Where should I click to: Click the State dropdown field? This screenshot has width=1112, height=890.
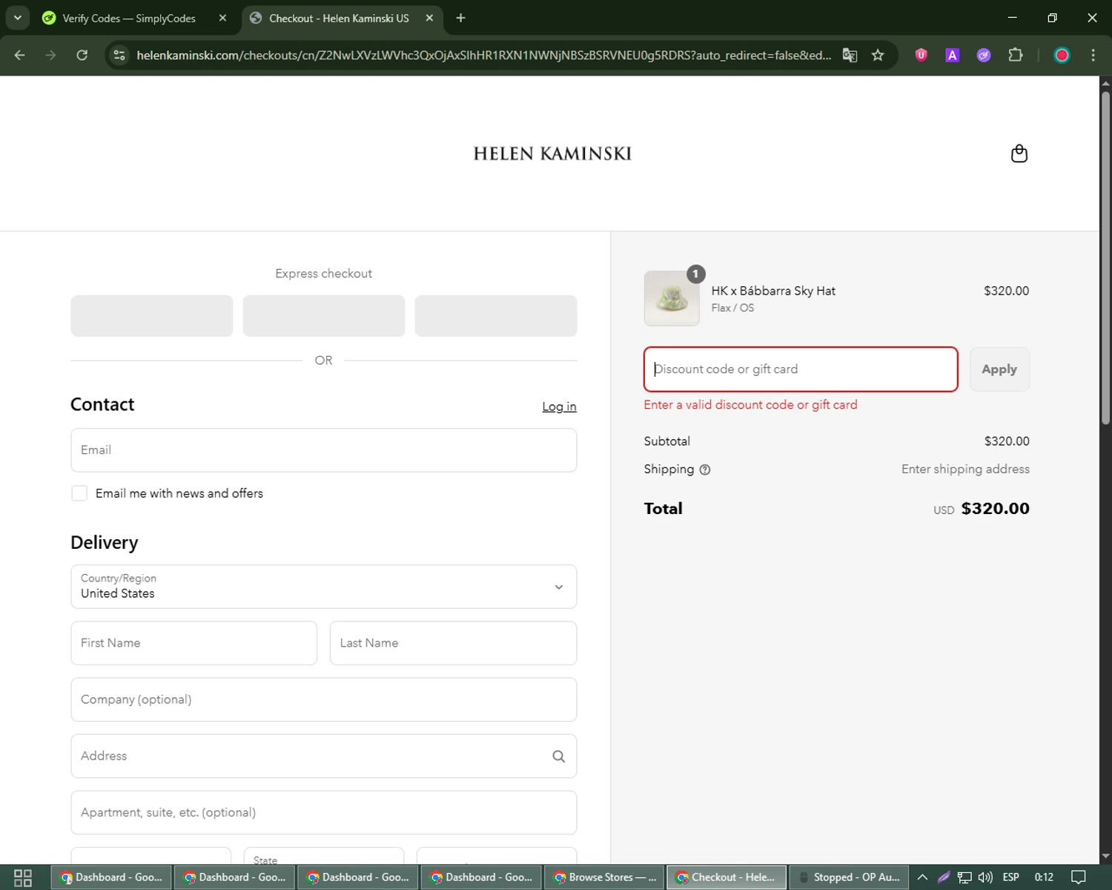coord(324,856)
